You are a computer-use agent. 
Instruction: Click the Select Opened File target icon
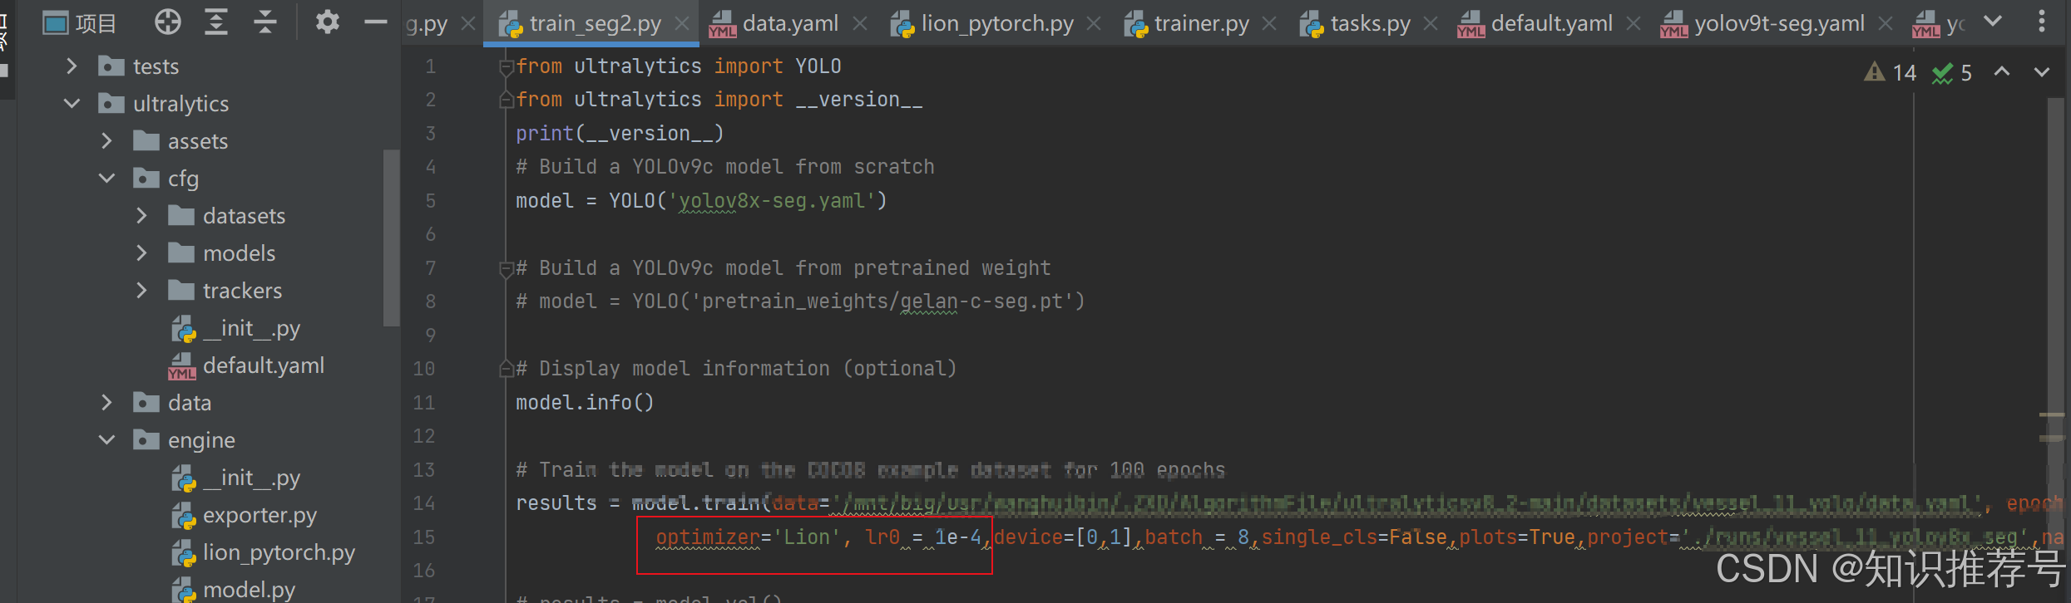(x=168, y=22)
